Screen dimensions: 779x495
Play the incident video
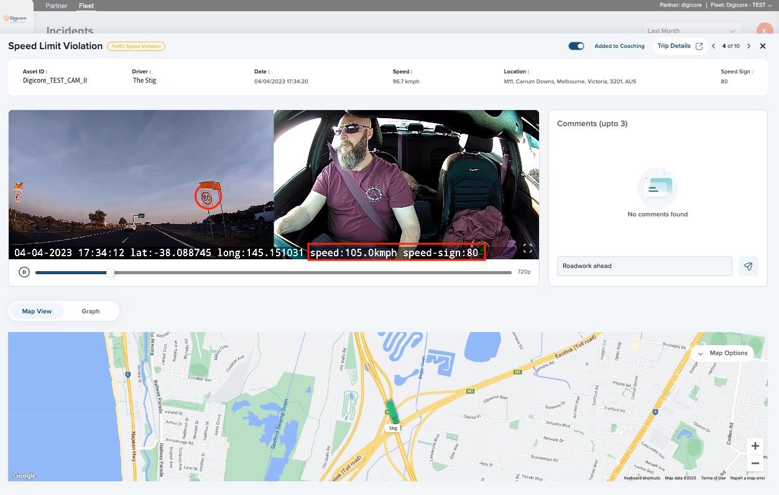coord(24,272)
